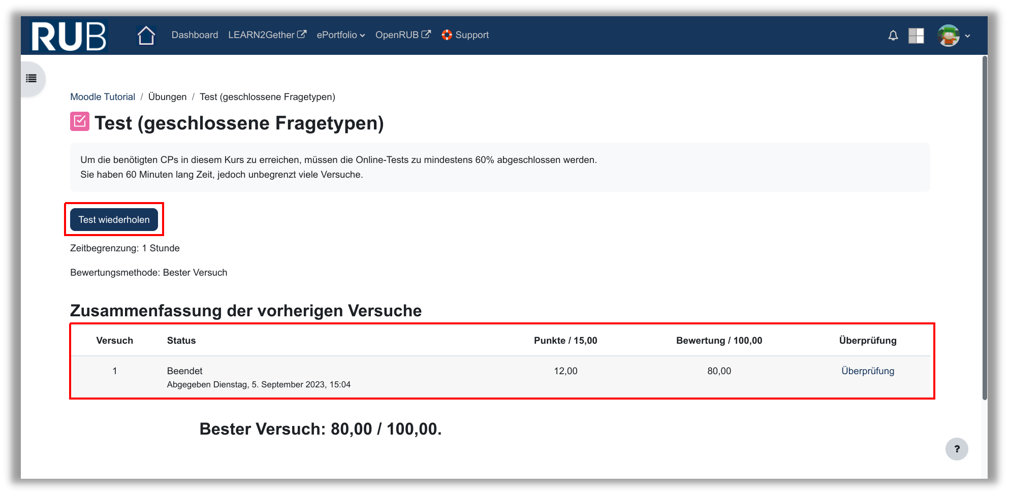This screenshot has width=1009, height=495.
Task: Go to the home page icon
Action: click(x=146, y=36)
